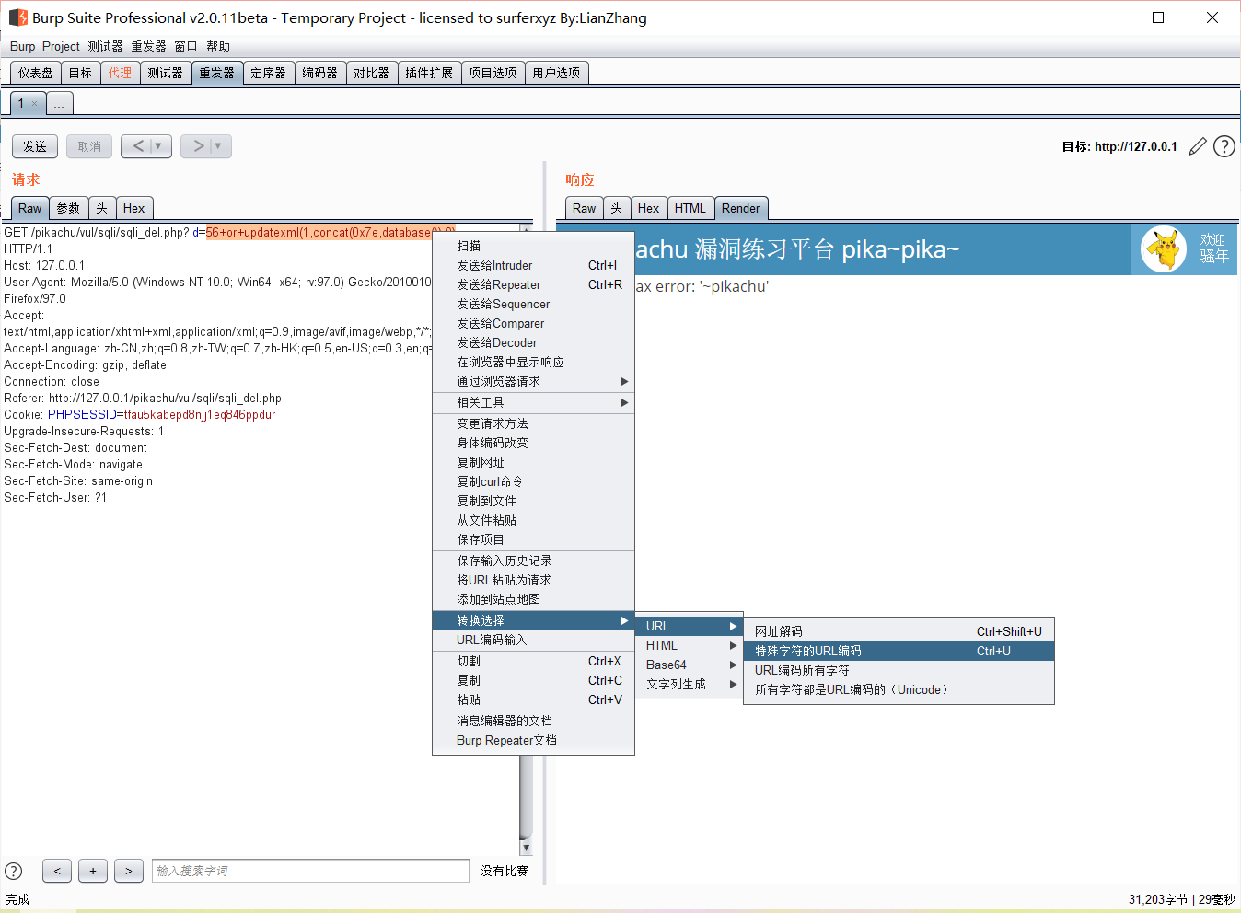Open the Project menu in the menu bar

[61, 46]
